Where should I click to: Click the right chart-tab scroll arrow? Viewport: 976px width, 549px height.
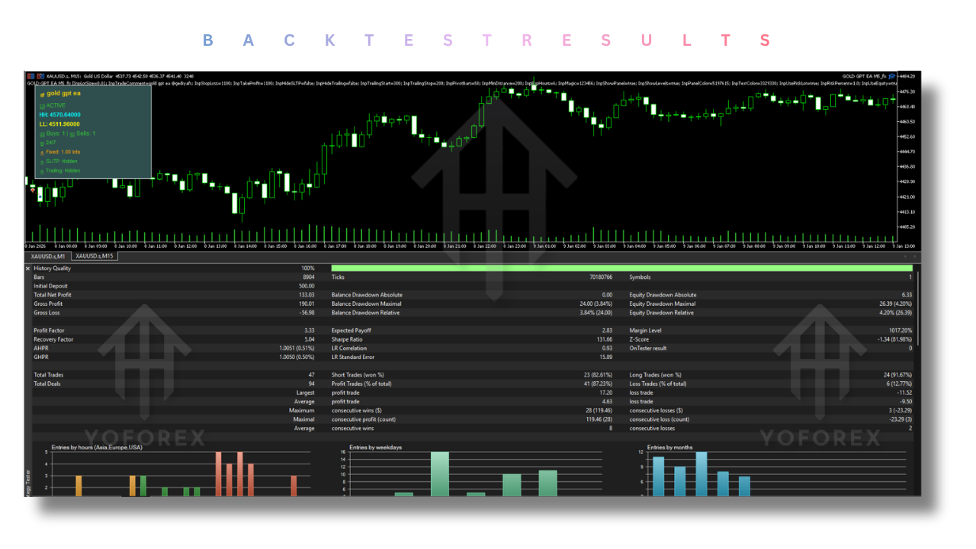[915, 256]
